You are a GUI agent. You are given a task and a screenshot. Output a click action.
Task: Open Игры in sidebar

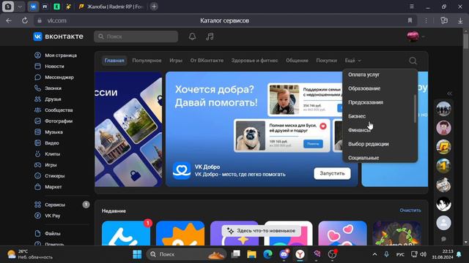click(45, 165)
